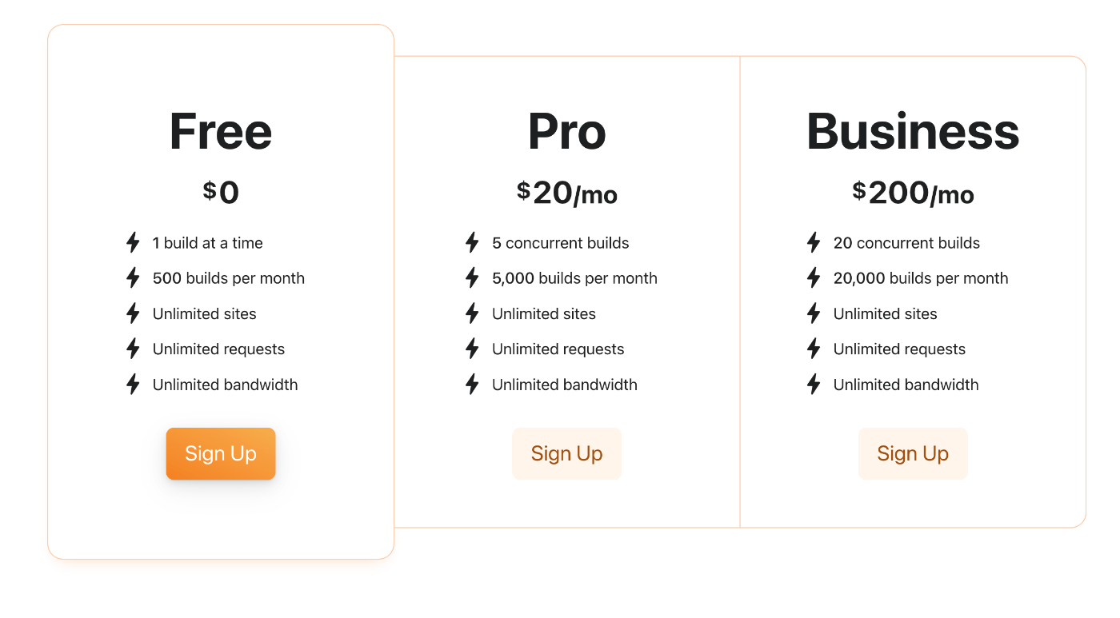Image resolution: width=1120 pixels, height=618 pixels.
Task: Click the '$200/mo' price text
Action: (913, 192)
